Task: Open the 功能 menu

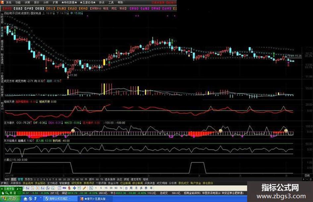Action: pos(18,2)
